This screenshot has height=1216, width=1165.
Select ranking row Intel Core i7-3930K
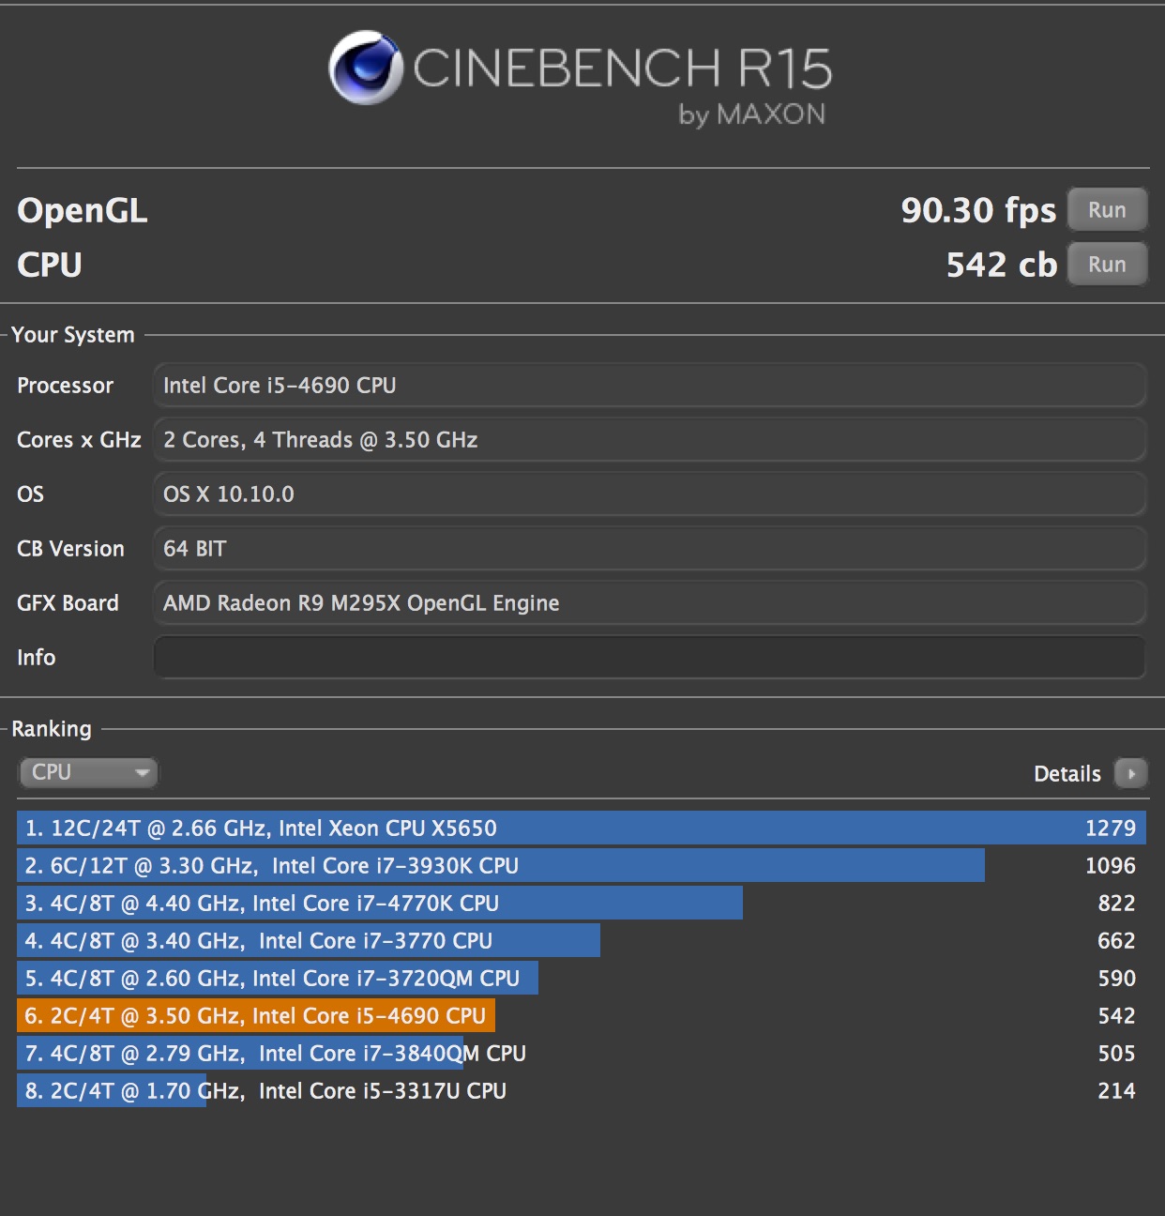582,865
